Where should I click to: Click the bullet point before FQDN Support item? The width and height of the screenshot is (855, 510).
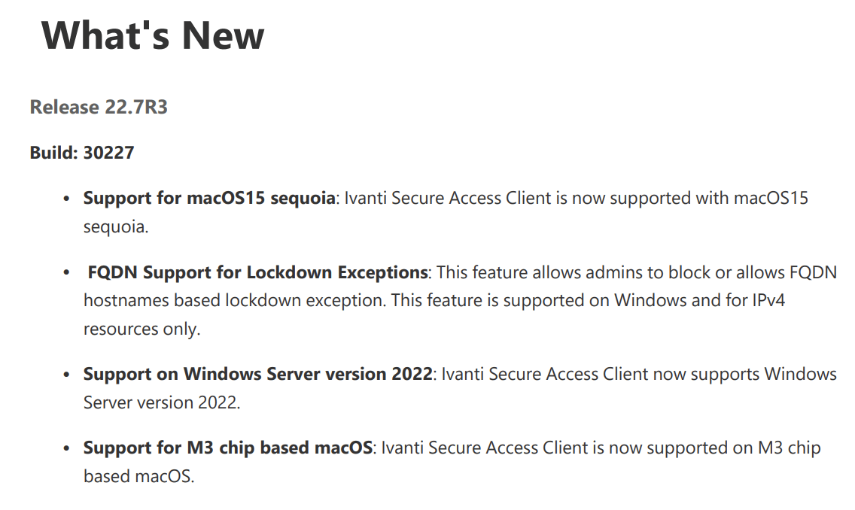click(67, 272)
